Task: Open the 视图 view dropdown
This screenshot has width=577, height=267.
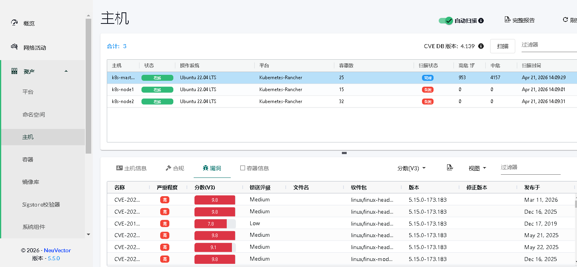Action: [x=477, y=168]
